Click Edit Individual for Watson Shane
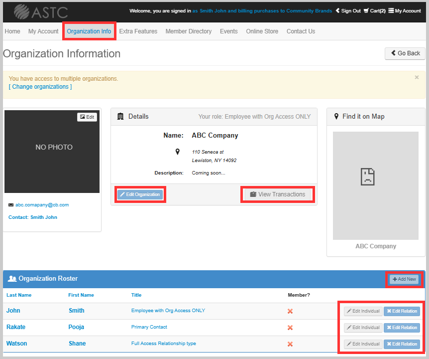The image size is (429, 359). [363, 344]
